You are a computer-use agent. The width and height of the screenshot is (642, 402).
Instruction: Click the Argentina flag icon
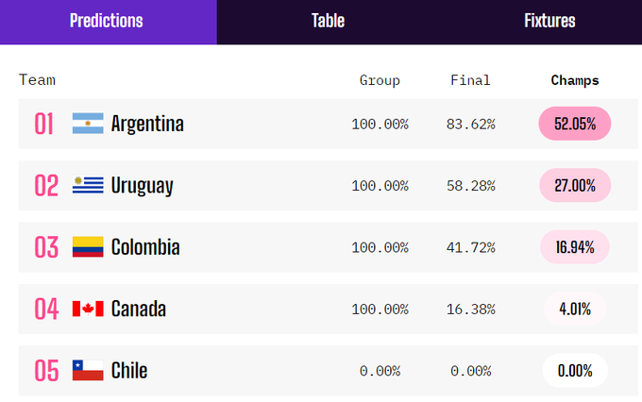coord(88,124)
